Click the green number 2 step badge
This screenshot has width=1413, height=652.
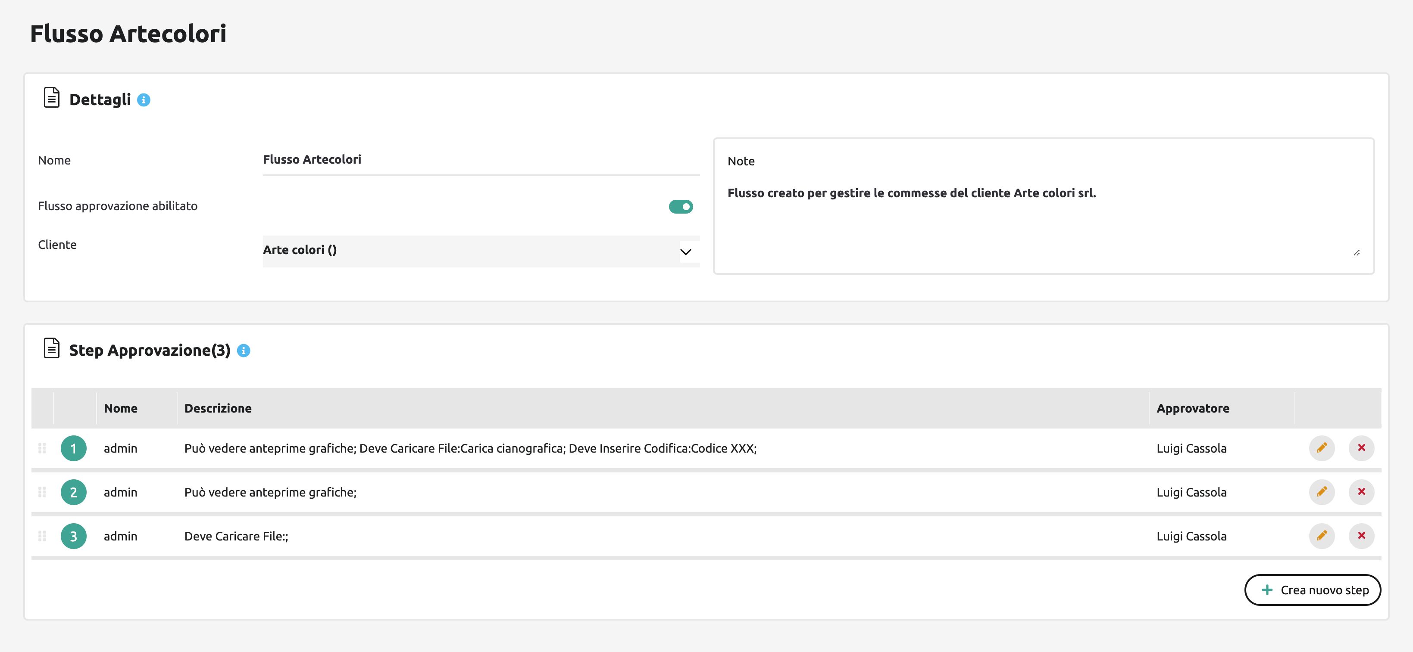74,492
